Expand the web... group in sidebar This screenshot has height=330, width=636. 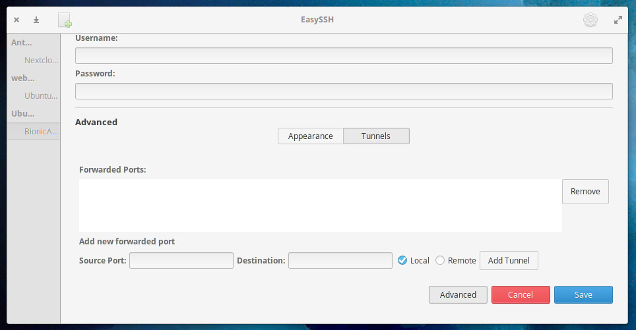coord(23,78)
